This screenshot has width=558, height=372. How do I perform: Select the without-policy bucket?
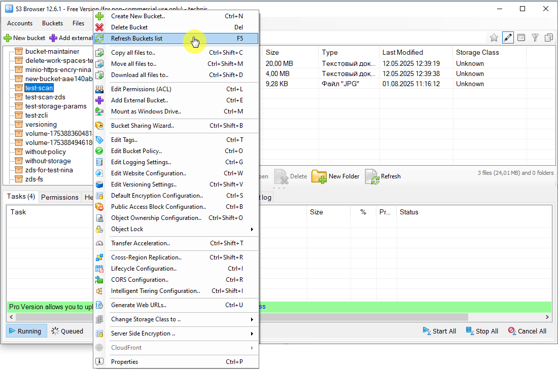pos(46,152)
